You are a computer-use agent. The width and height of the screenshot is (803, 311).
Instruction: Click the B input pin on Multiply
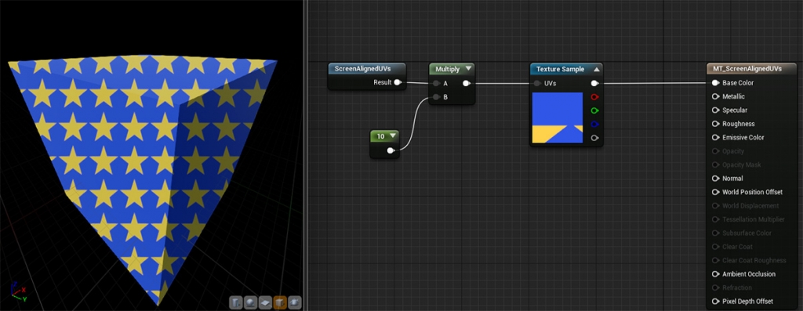point(436,96)
